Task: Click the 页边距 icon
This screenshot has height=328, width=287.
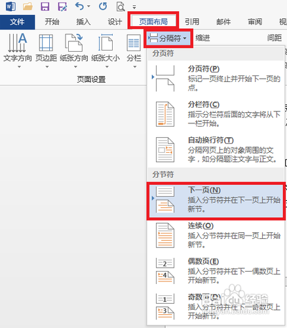Action: pyautogui.click(x=46, y=43)
